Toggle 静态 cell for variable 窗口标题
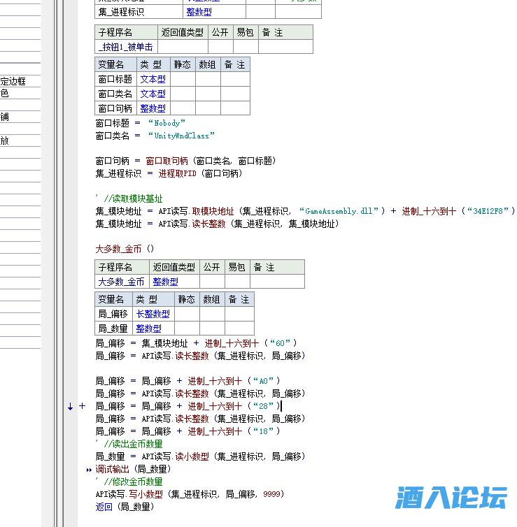This screenshot has height=527, width=517. pos(183,79)
